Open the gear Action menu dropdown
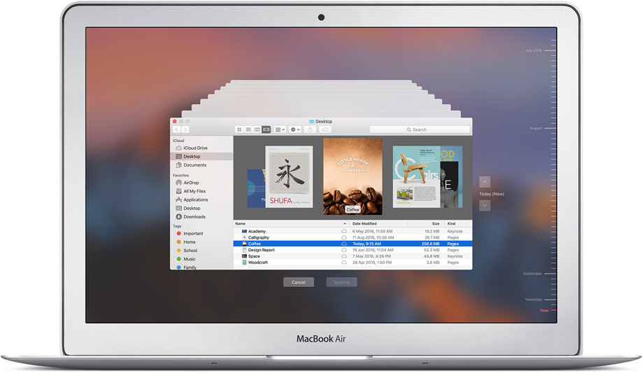642x373 pixels. (295, 129)
